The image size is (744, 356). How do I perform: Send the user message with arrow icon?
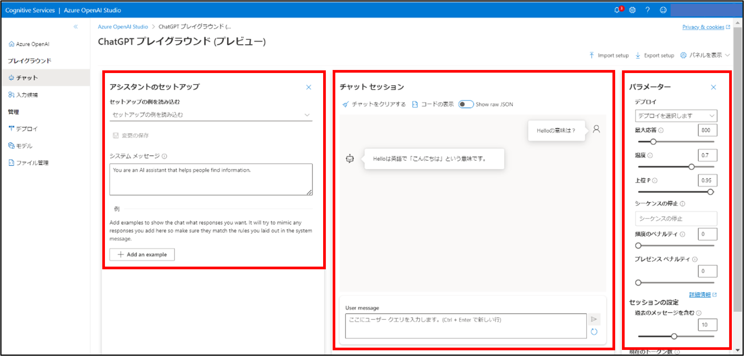click(x=594, y=319)
